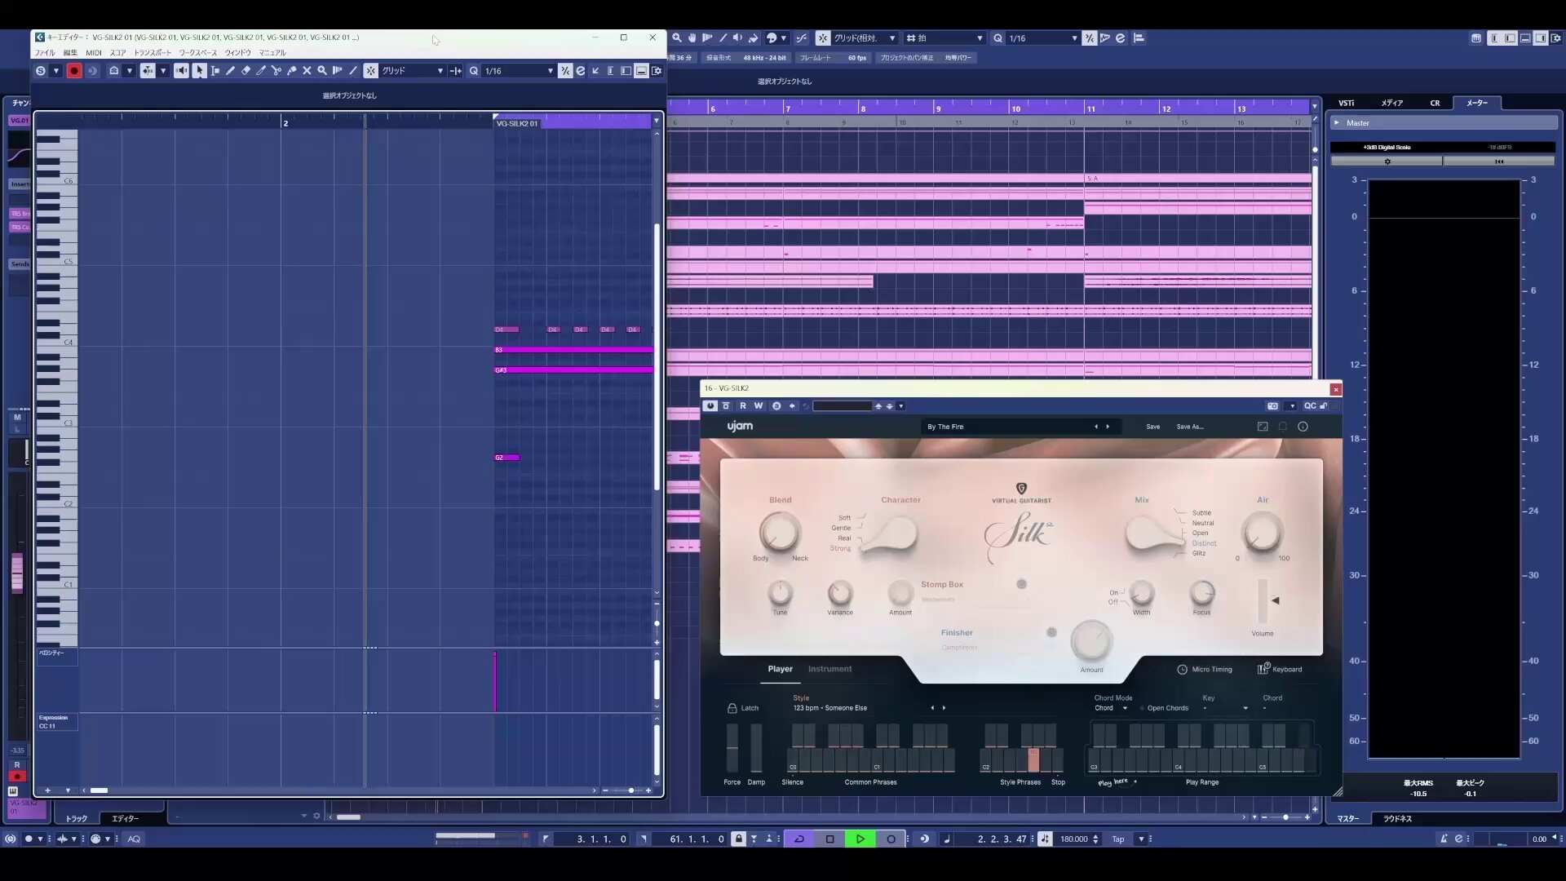Toggle the Stomp Box power button
Viewport: 1566px width, 881px height.
[1021, 584]
